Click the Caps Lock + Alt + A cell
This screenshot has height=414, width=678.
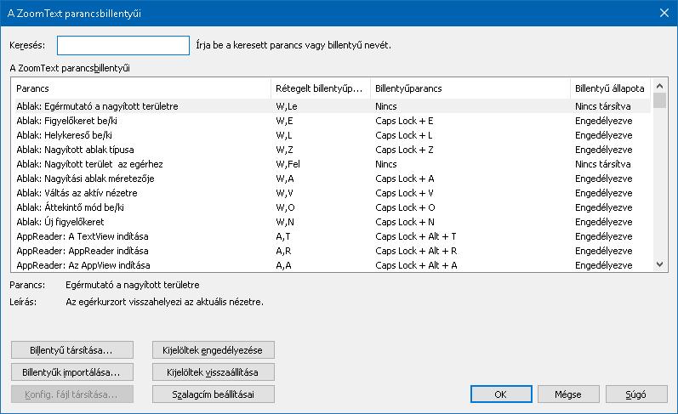tap(416, 265)
